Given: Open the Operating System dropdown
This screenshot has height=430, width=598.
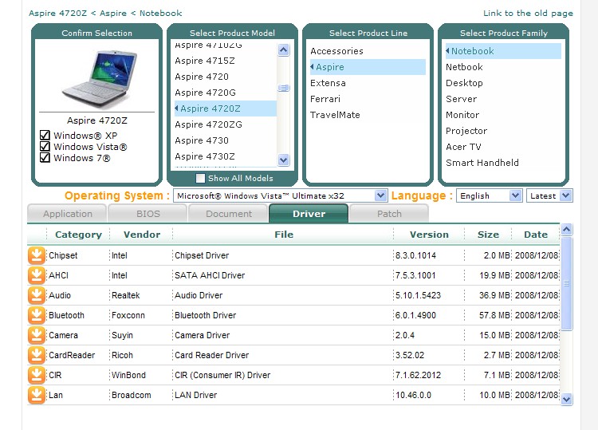Looking at the screenshot, I should 281,195.
